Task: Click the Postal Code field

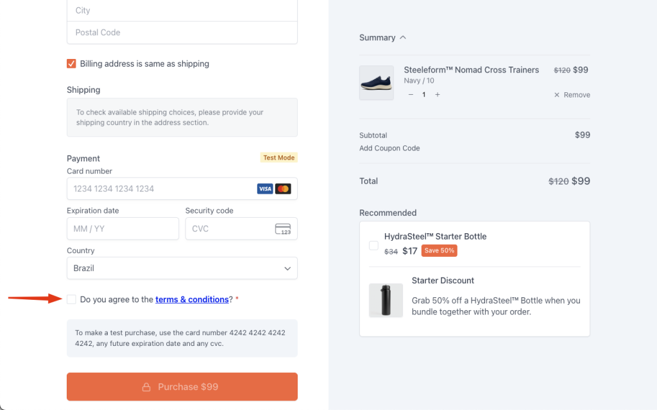Action: pyautogui.click(x=182, y=32)
